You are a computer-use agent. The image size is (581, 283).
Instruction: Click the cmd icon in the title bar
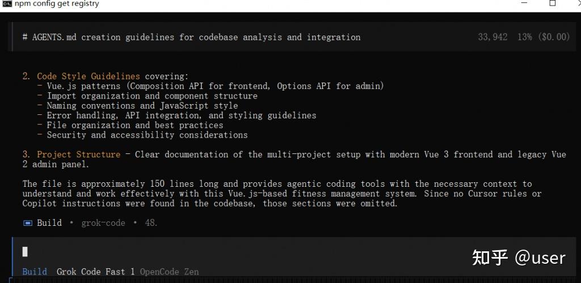click(x=7, y=4)
